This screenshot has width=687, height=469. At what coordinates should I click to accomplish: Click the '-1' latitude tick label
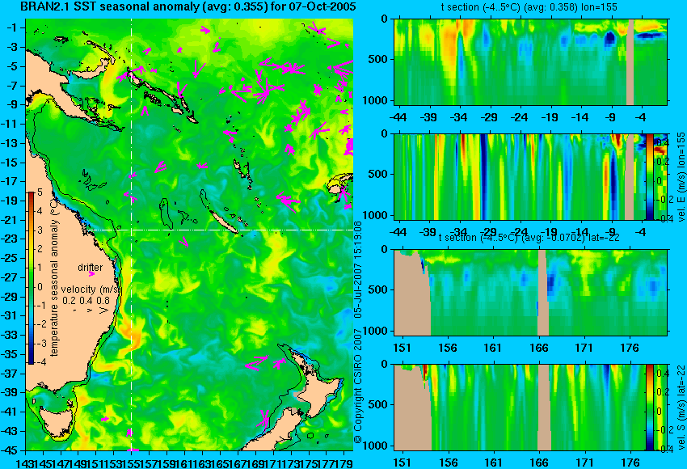click(x=11, y=27)
